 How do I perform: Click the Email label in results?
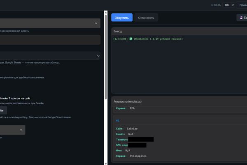[x=121, y=134]
